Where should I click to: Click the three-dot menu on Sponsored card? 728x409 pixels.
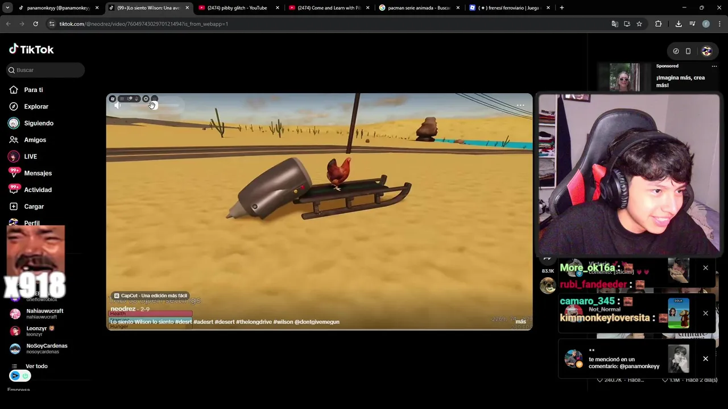714,66
